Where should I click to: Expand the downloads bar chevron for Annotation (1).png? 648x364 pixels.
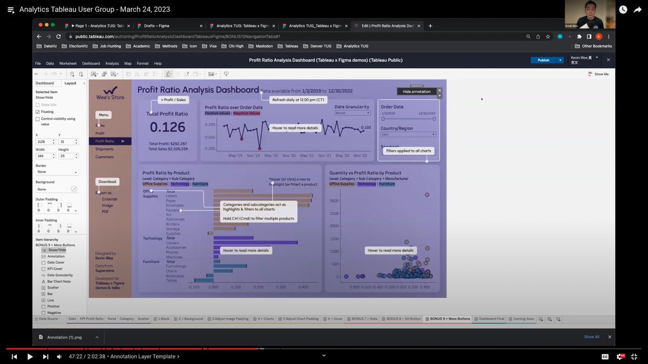97,337
